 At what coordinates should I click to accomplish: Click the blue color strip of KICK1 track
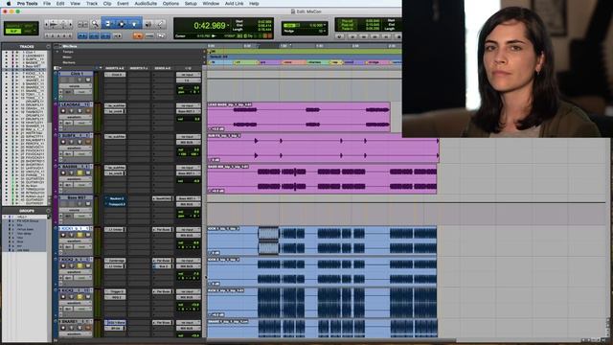click(56, 241)
